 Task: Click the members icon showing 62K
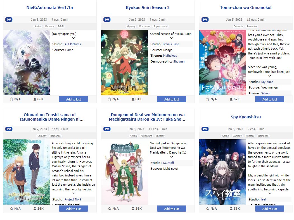pyautogui.click(x=231, y=99)
